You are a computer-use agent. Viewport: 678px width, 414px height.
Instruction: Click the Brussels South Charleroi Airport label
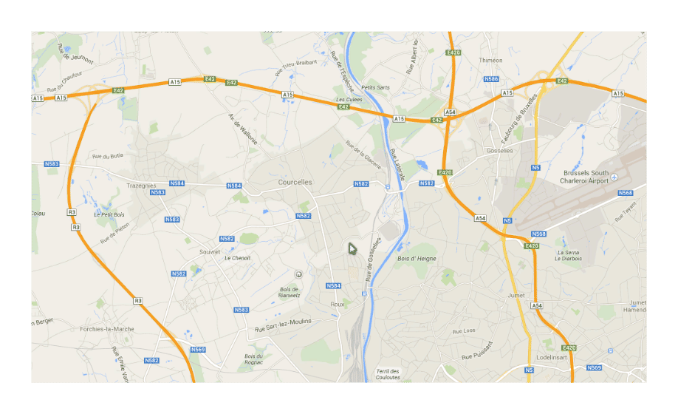click(585, 177)
